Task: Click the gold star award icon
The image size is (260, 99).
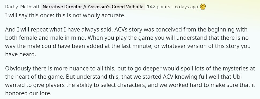Action: point(203,7)
